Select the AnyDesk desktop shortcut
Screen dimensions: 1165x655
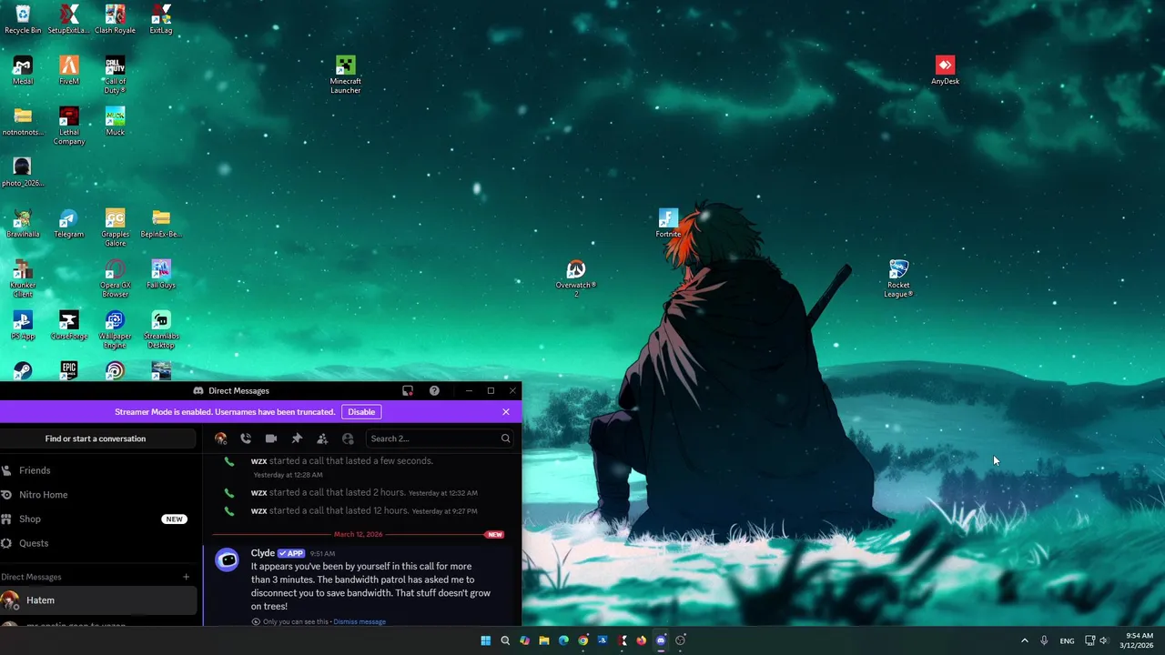(945, 70)
